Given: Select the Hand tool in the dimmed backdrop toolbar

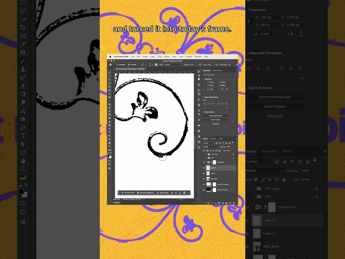Looking at the screenshot, I should (x=23, y=161).
